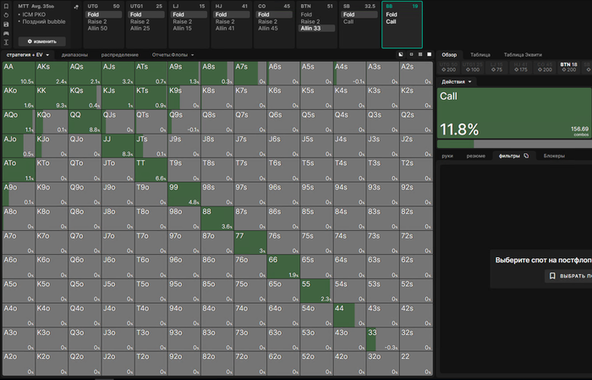
Task: Select LJ Raise 2 action
Action: (x=189, y=21)
